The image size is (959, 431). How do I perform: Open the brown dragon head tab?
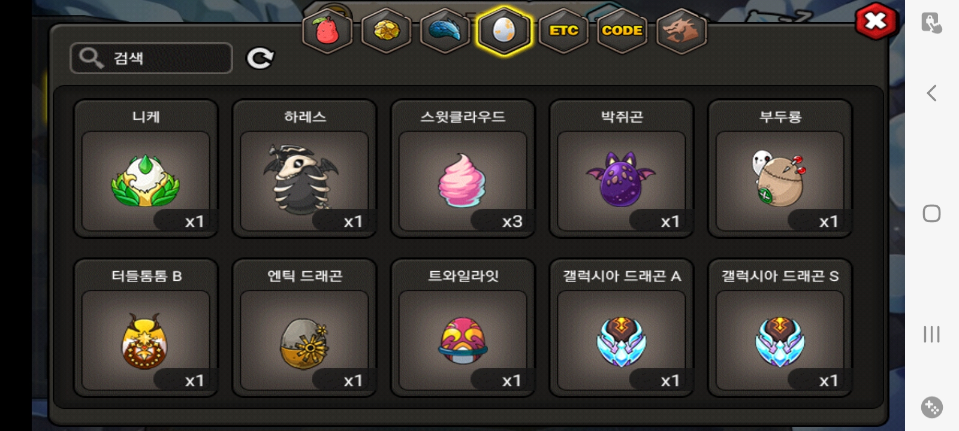(x=681, y=31)
